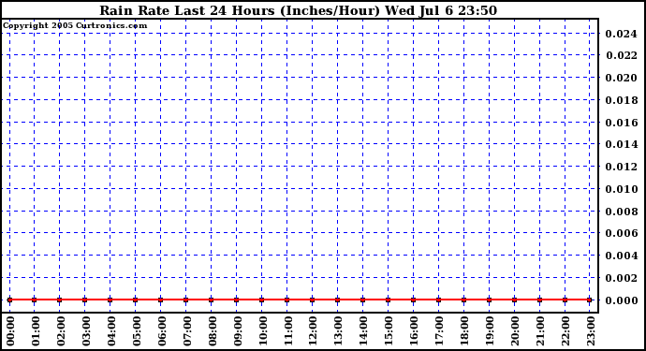Click the 13:00 time axis label
This screenshot has height=351, width=646.
tap(338, 330)
